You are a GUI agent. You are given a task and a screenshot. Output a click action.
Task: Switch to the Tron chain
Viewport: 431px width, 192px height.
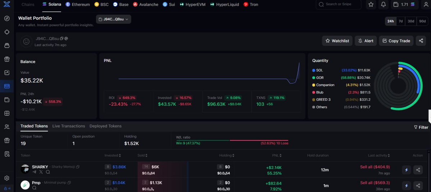point(251,5)
